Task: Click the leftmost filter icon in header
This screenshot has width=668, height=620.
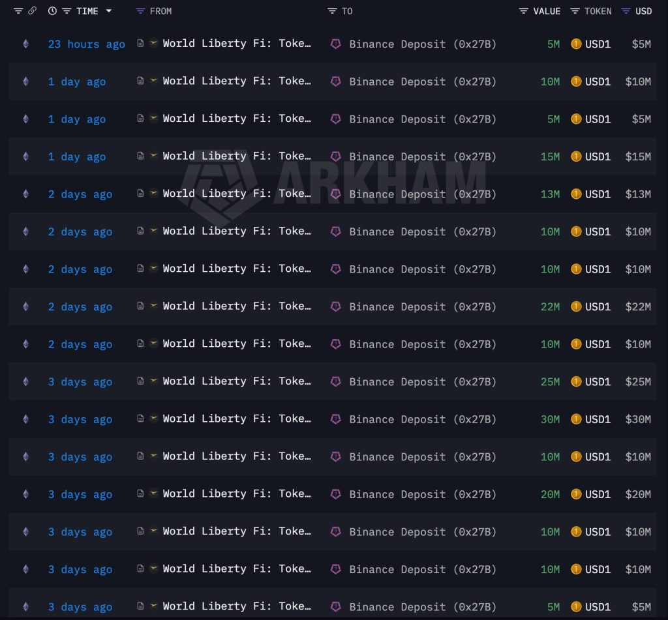Action: pyautogui.click(x=18, y=11)
